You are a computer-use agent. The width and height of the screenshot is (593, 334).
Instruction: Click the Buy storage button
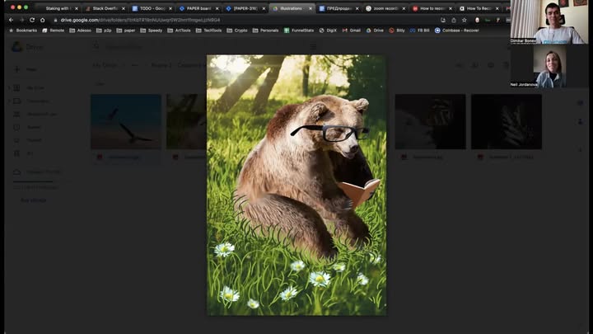(x=33, y=200)
